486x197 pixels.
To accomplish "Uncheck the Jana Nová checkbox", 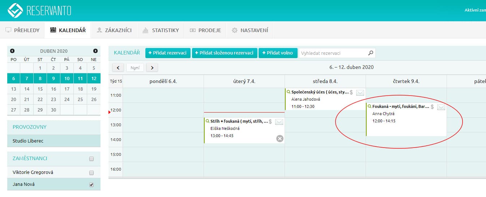I will click(91, 185).
